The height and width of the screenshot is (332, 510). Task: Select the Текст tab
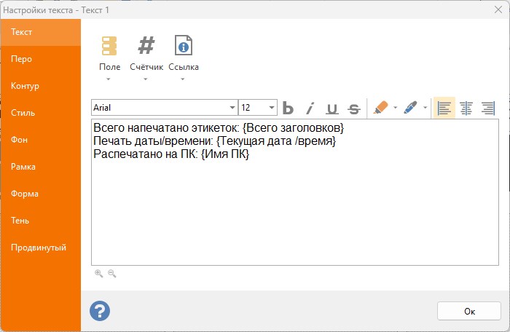pyautogui.click(x=40, y=32)
